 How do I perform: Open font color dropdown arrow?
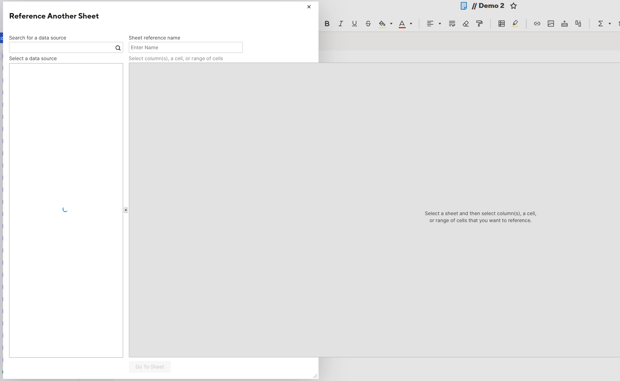point(411,24)
